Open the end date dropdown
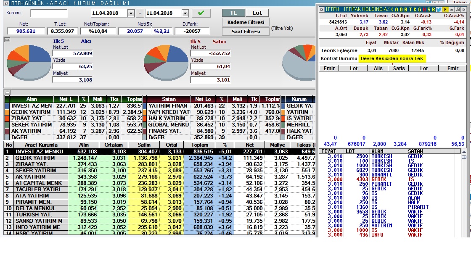 click(185, 13)
